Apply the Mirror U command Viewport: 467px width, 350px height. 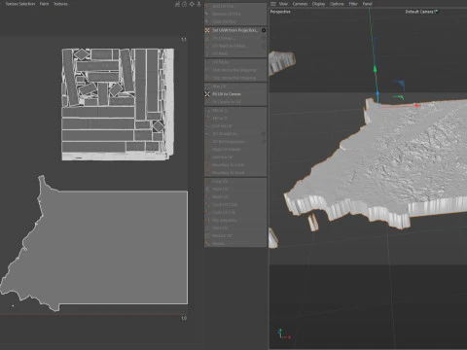[235, 111]
